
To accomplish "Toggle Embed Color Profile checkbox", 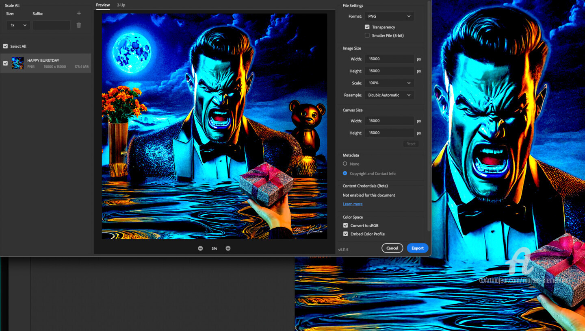I will coord(345,234).
